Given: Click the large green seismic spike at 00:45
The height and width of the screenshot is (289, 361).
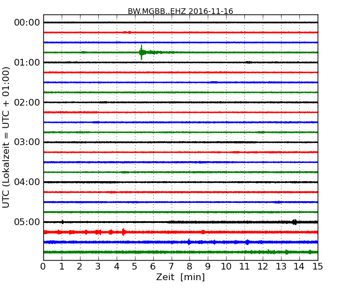Looking at the screenshot, I should (142, 52).
